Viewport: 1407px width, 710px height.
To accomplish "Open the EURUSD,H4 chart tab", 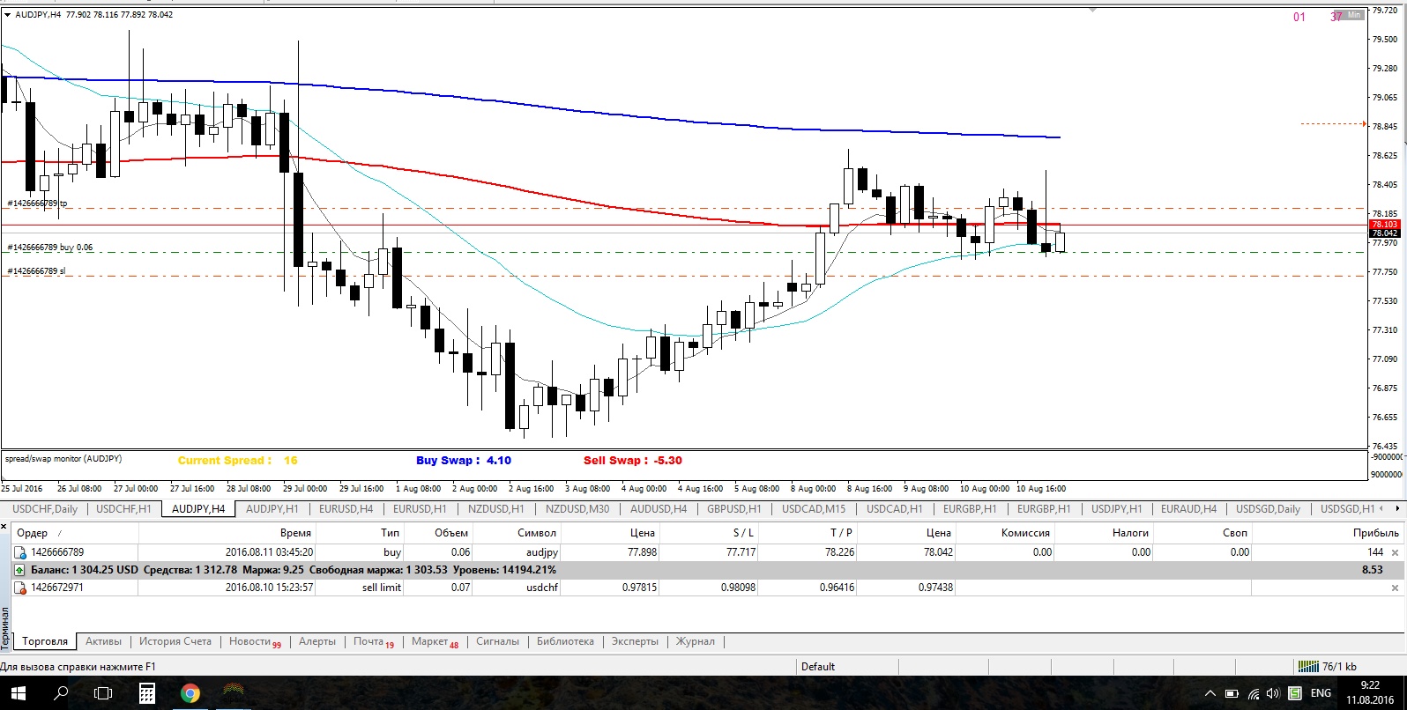I will [346, 509].
